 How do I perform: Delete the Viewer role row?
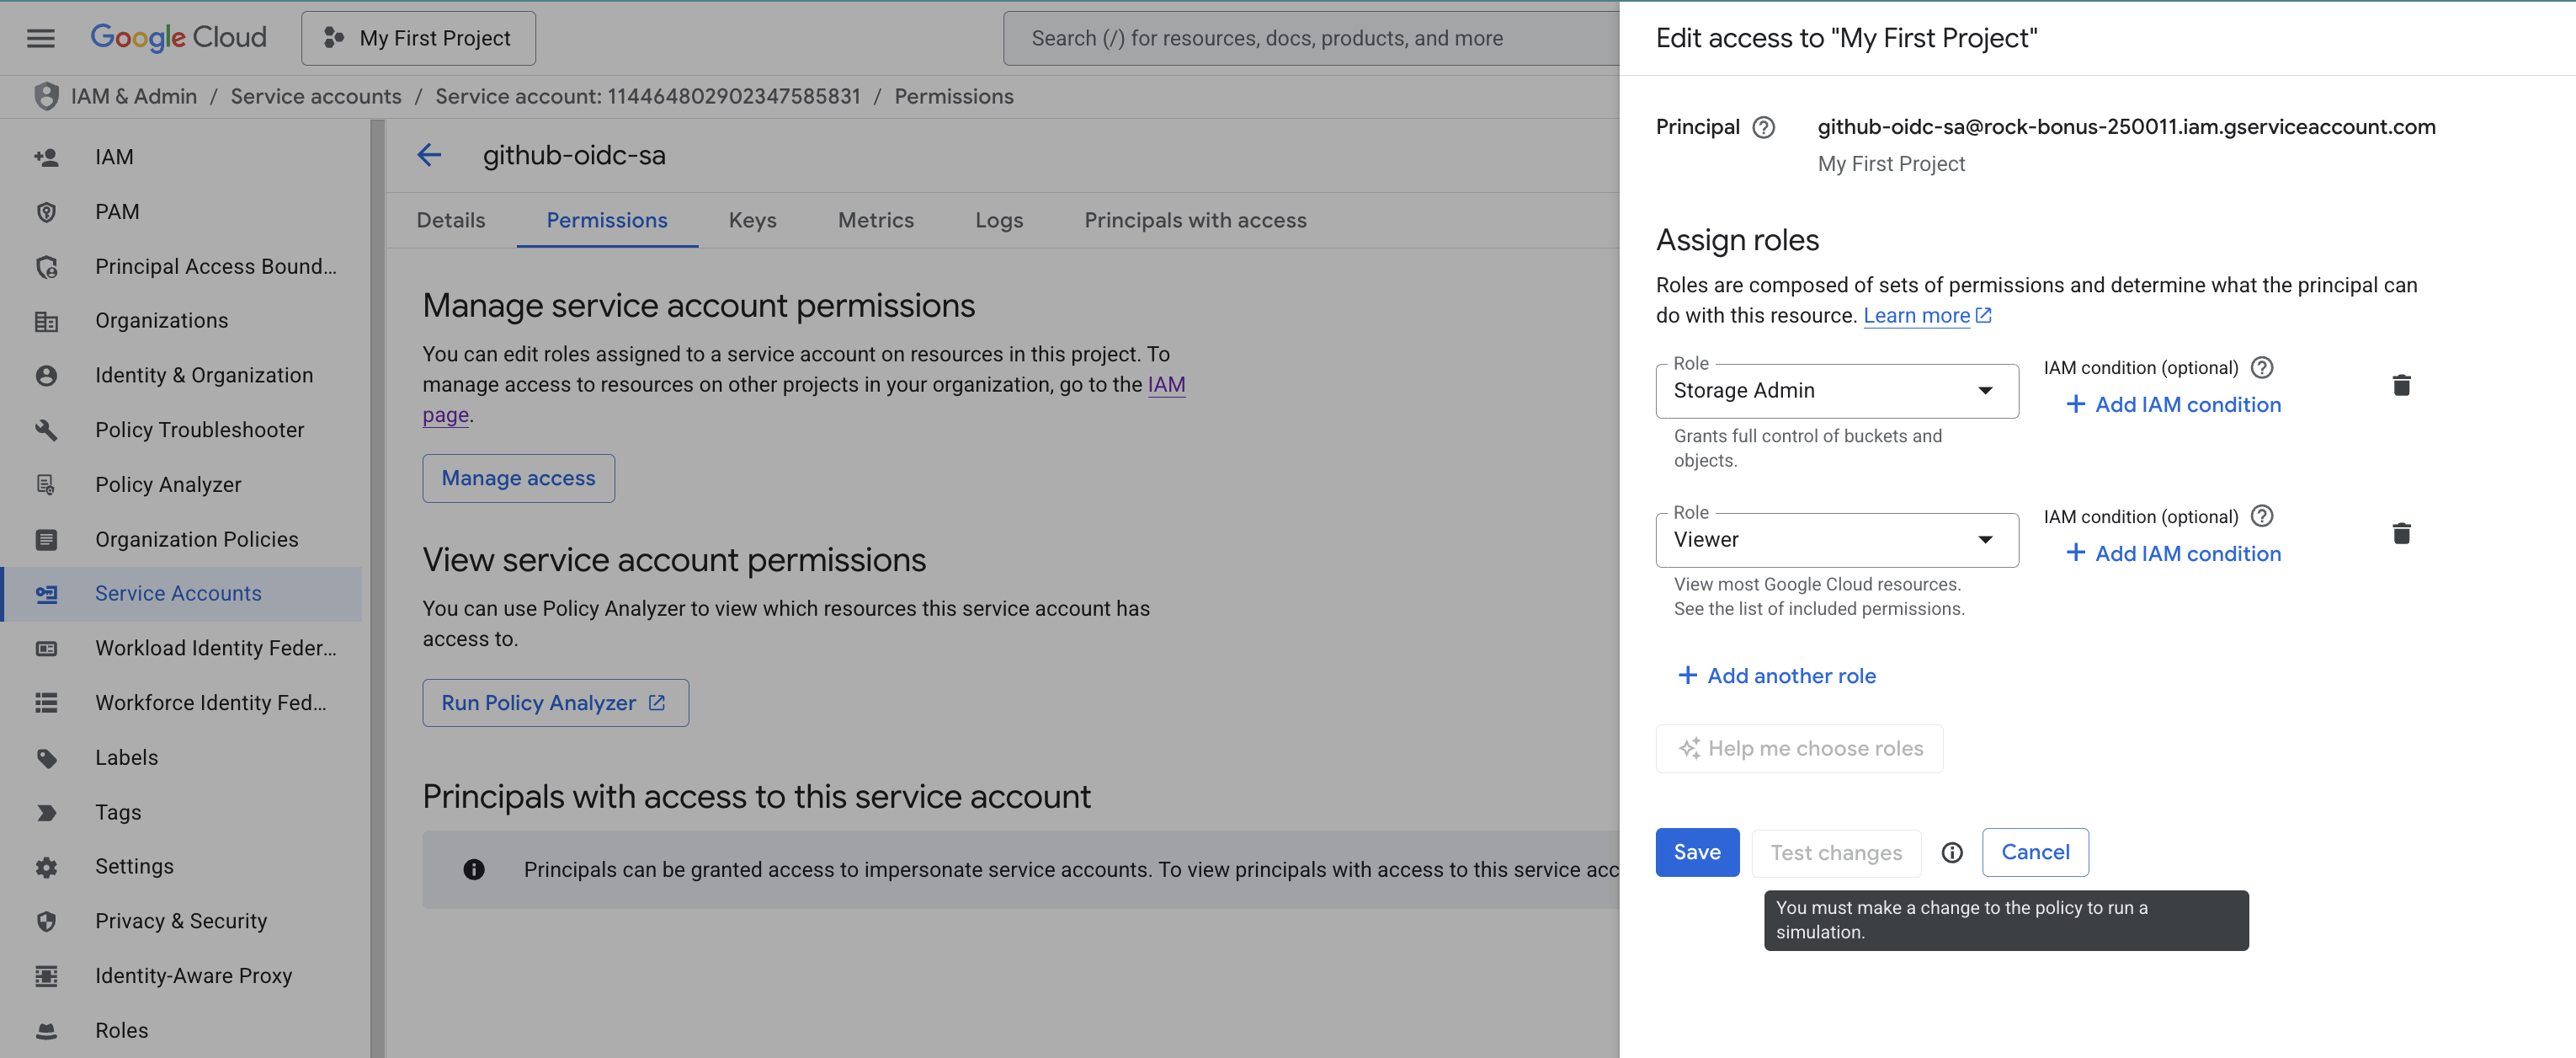(x=2401, y=533)
